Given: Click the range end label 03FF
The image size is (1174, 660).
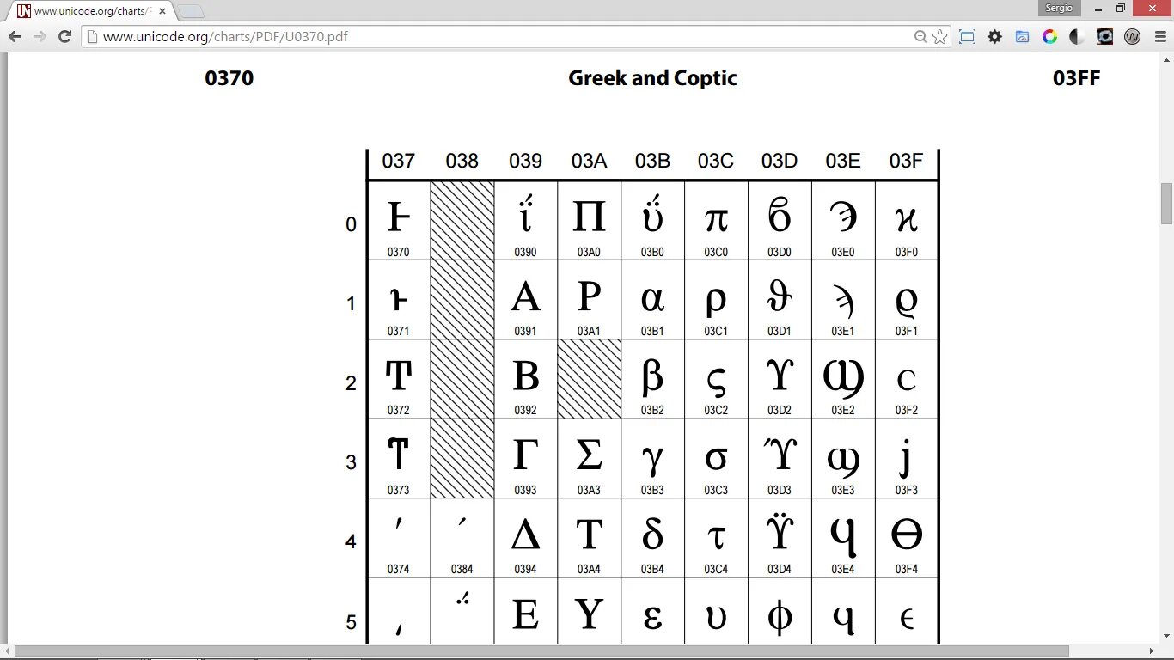Looking at the screenshot, I should tap(1077, 78).
